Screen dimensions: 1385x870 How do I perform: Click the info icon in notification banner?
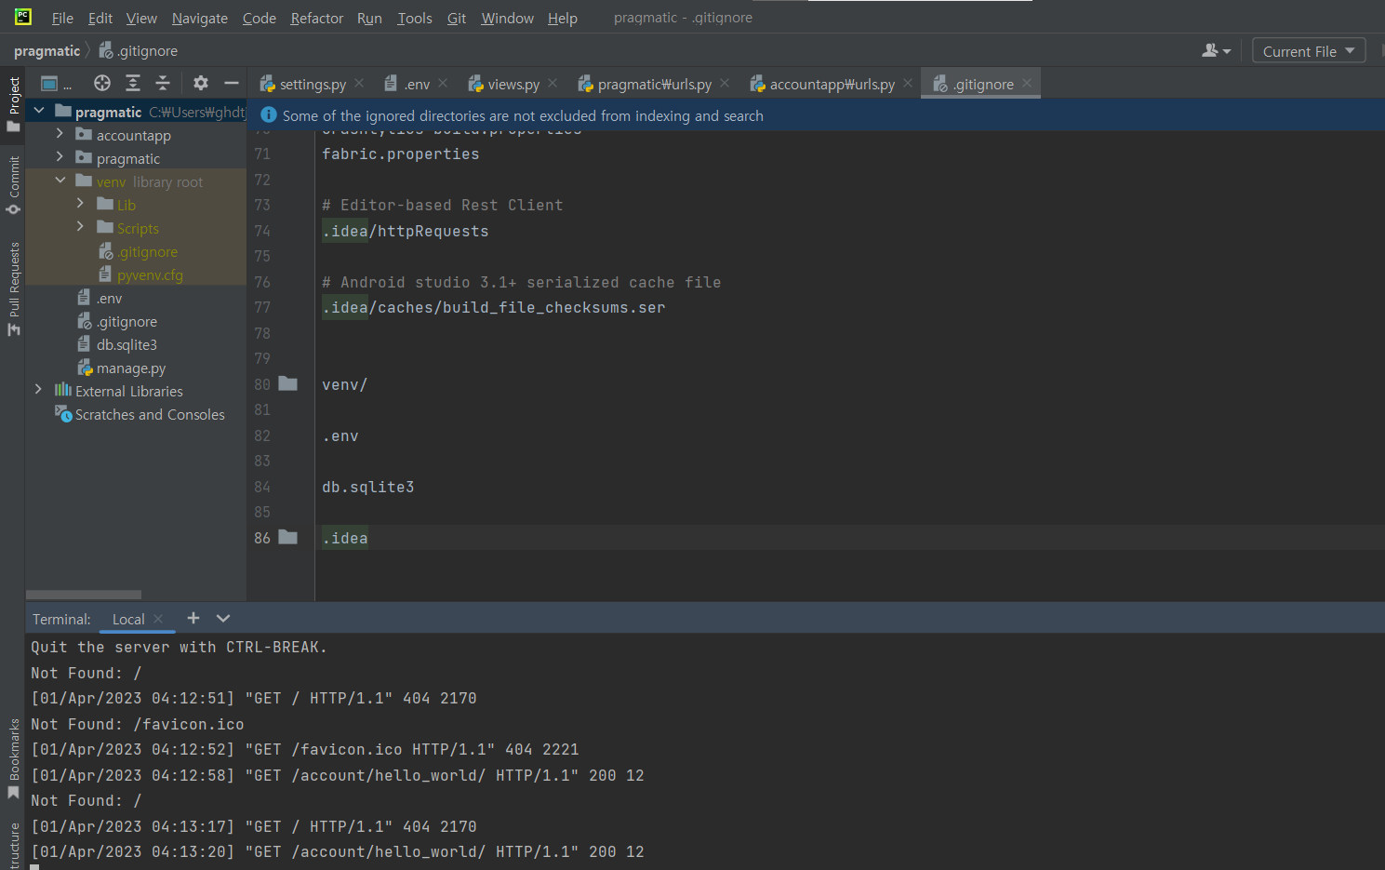click(269, 114)
